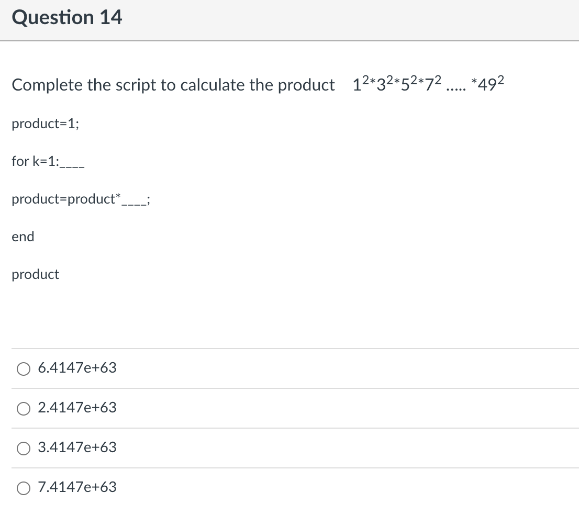Viewport: 579px width, 515px height.
Task: Click the 'product=product*' code text
Action: [66, 199]
